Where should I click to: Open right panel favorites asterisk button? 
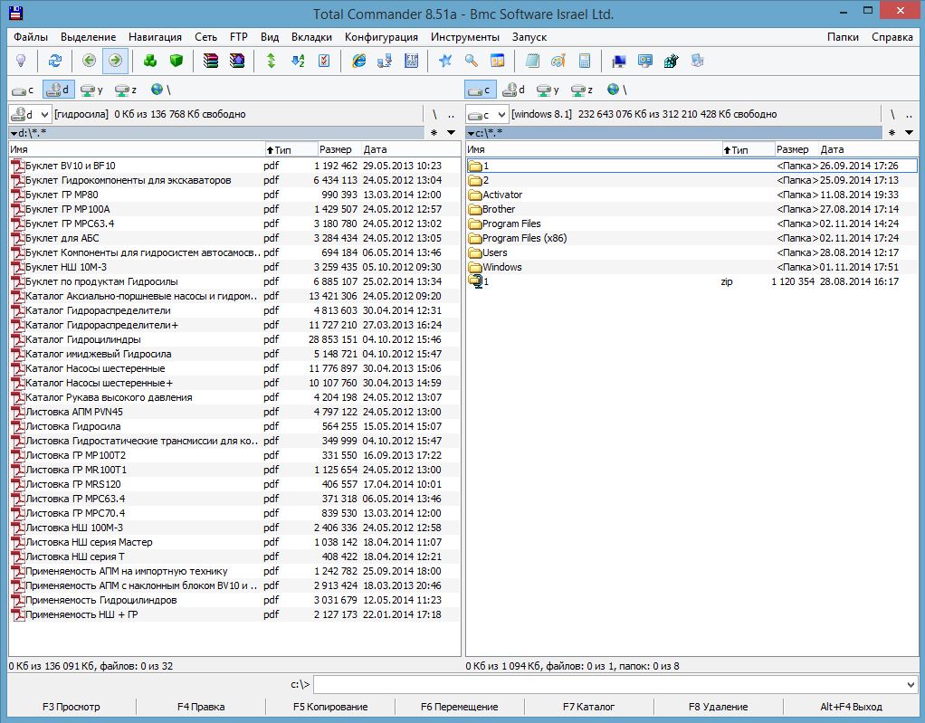892,133
